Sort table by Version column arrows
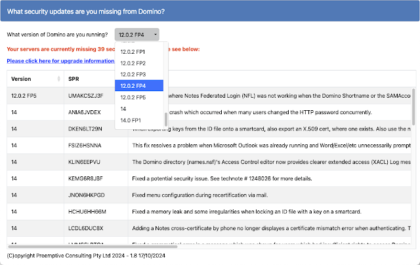 pos(58,79)
